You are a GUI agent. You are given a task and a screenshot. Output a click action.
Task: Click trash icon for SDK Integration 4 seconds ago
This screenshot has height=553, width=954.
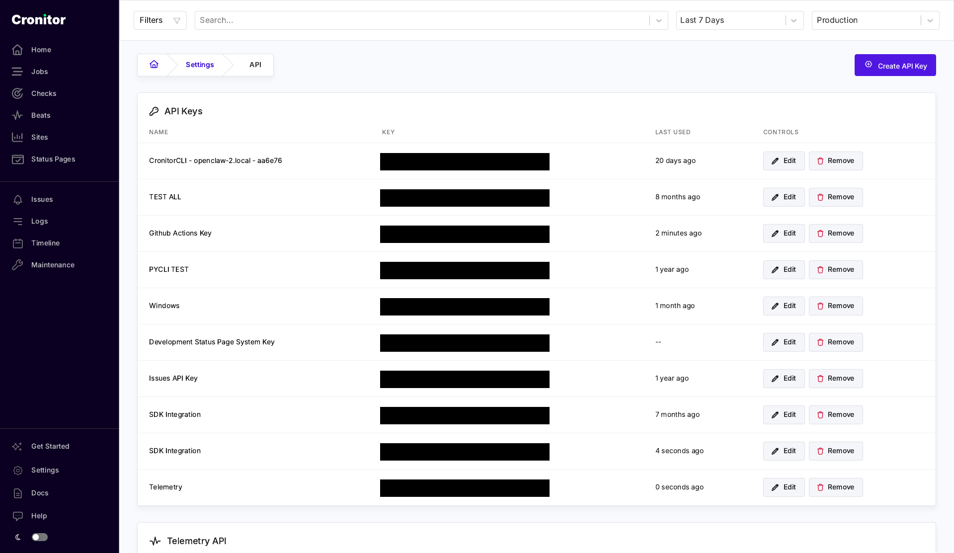click(x=820, y=451)
